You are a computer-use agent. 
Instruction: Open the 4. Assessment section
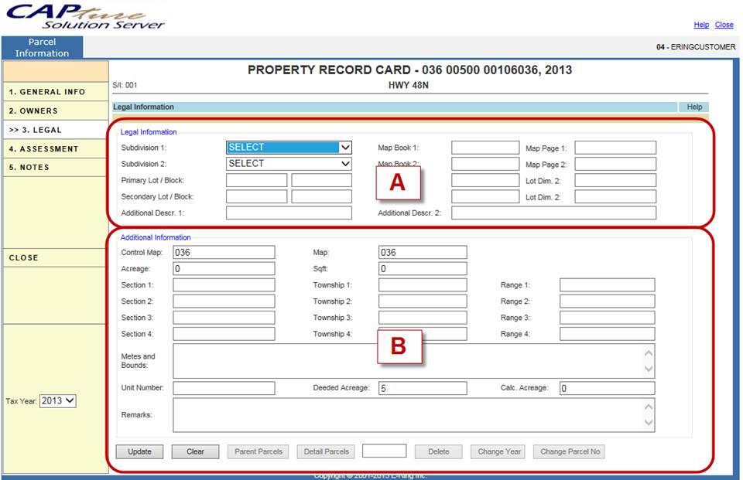click(x=56, y=148)
